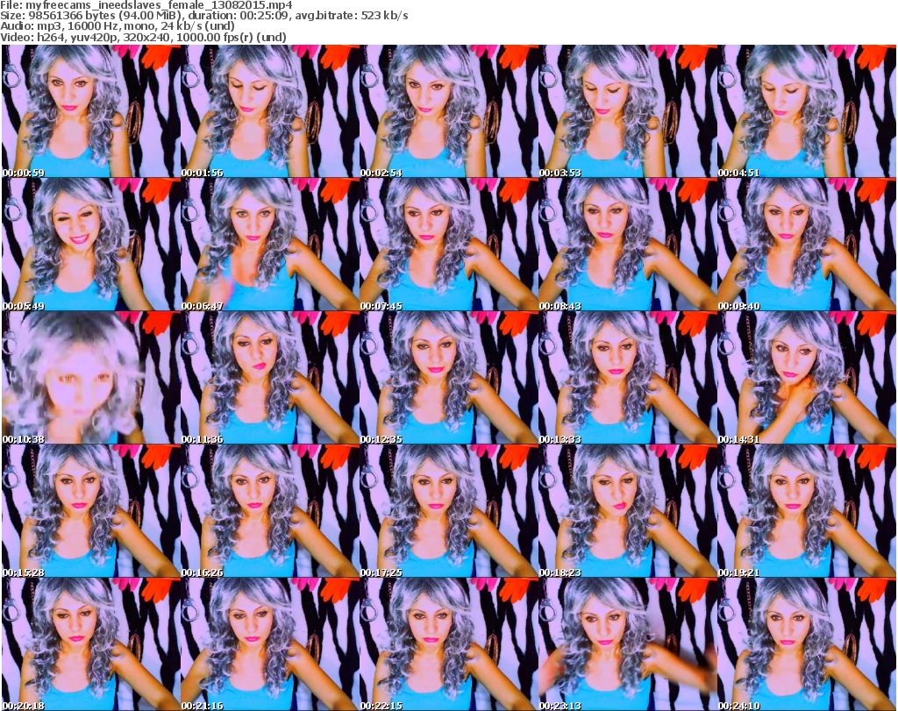
Task: Choose the 00:18:23 video frame
Action: (627, 511)
